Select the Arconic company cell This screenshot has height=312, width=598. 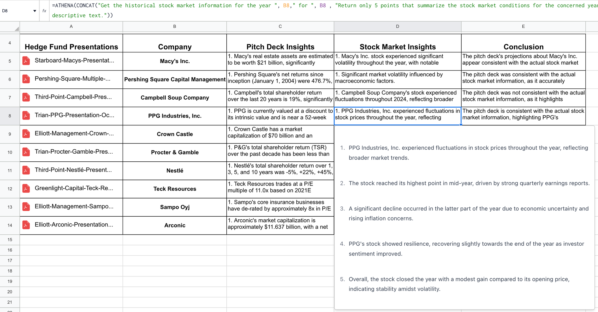[x=175, y=225]
